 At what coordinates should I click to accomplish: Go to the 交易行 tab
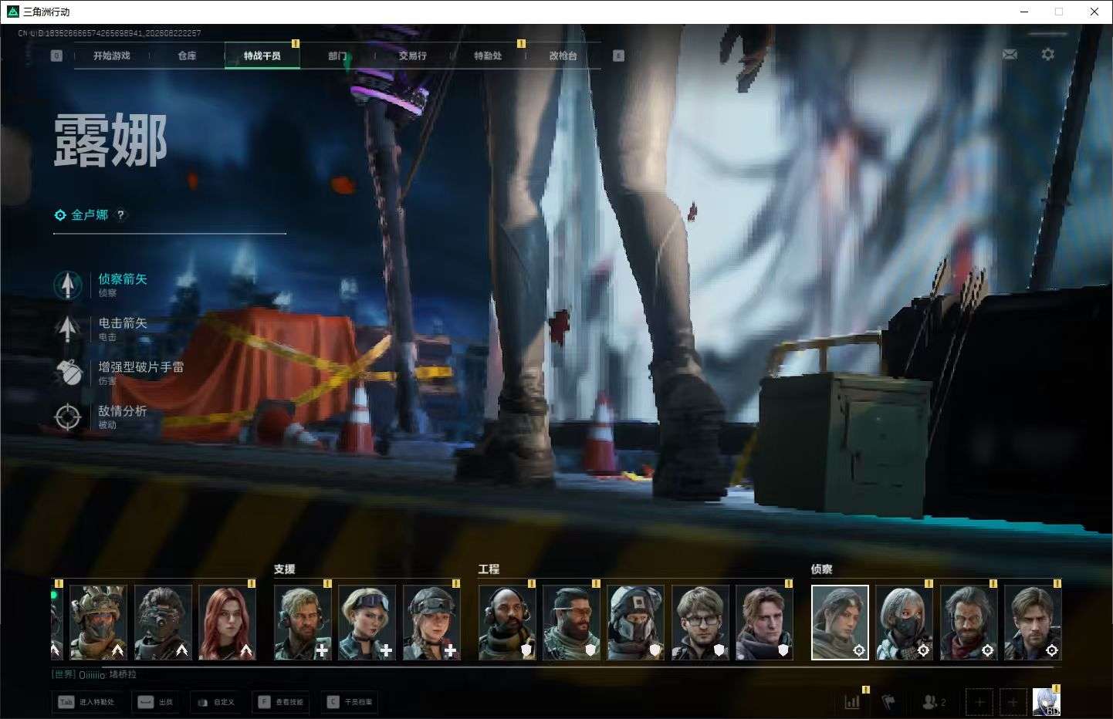(x=412, y=56)
